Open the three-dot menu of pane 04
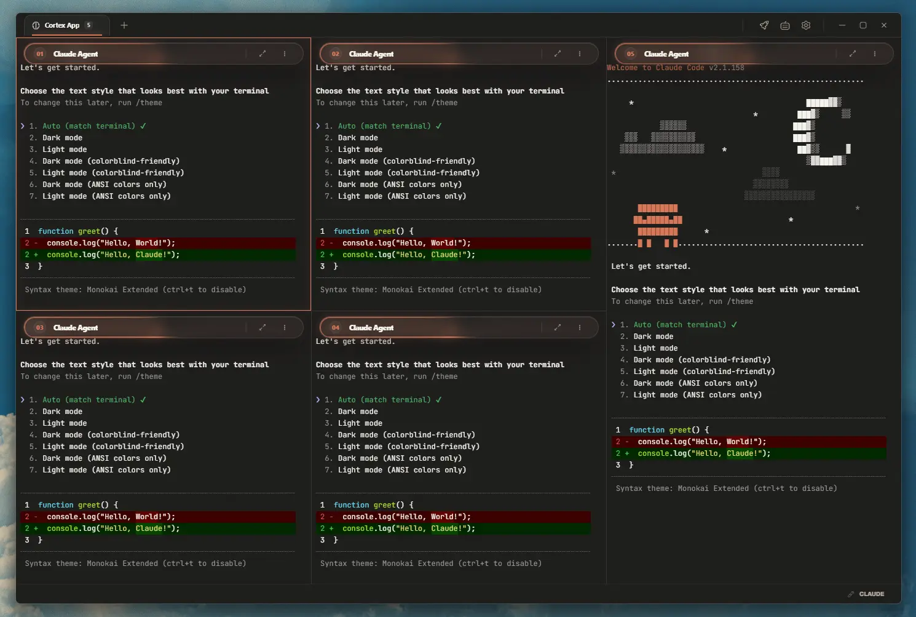This screenshot has height=617, width=916. point(580,327)
